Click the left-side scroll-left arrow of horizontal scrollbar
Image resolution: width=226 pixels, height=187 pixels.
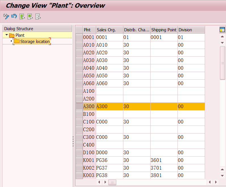99,182
